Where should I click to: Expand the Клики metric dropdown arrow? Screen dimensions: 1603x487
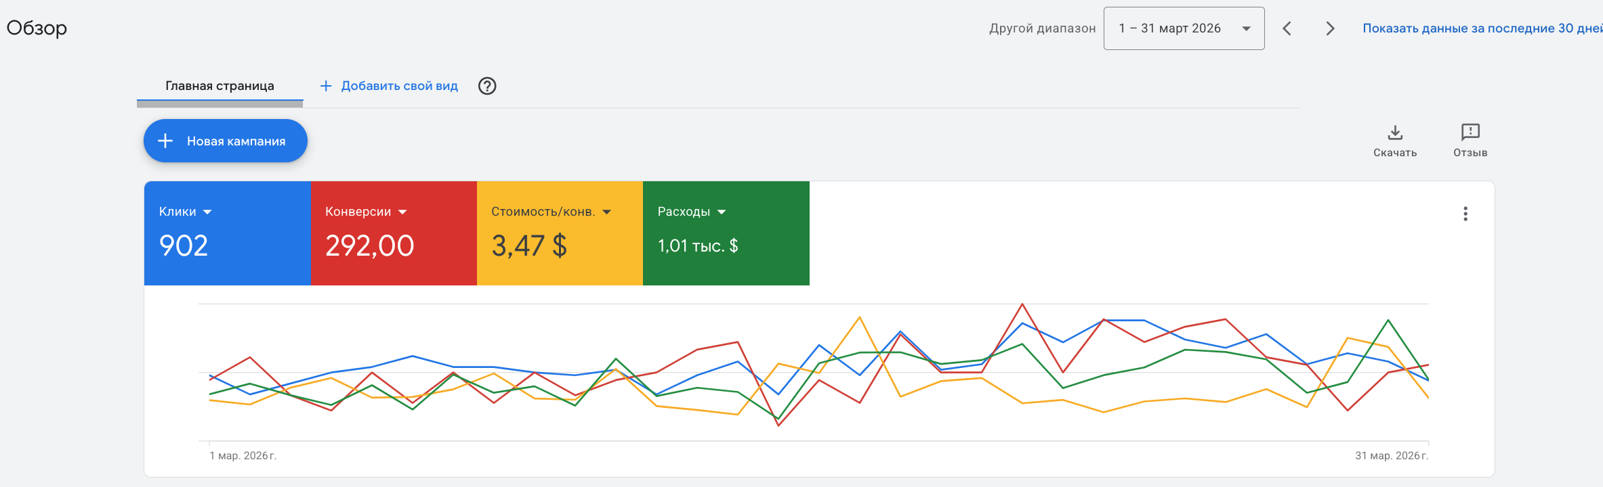[207, 212]
